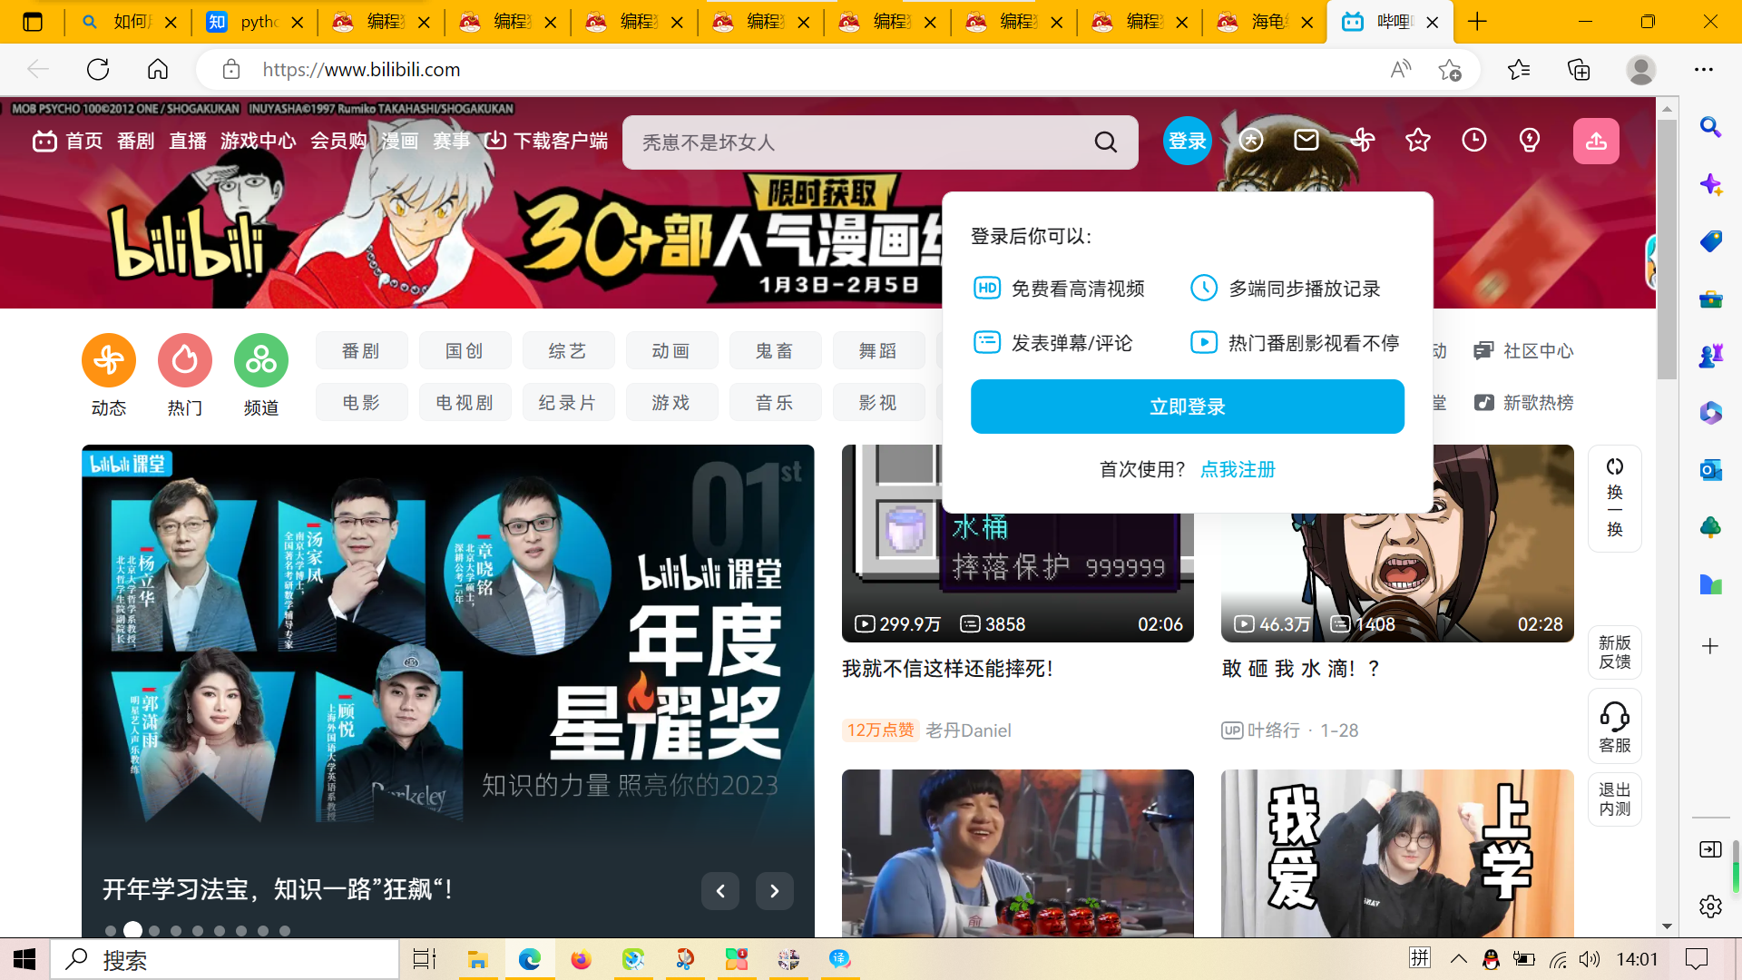Screen dimensions: 1742x980
Task: Open the taskbar volume control
Action: pos(1589,959)
